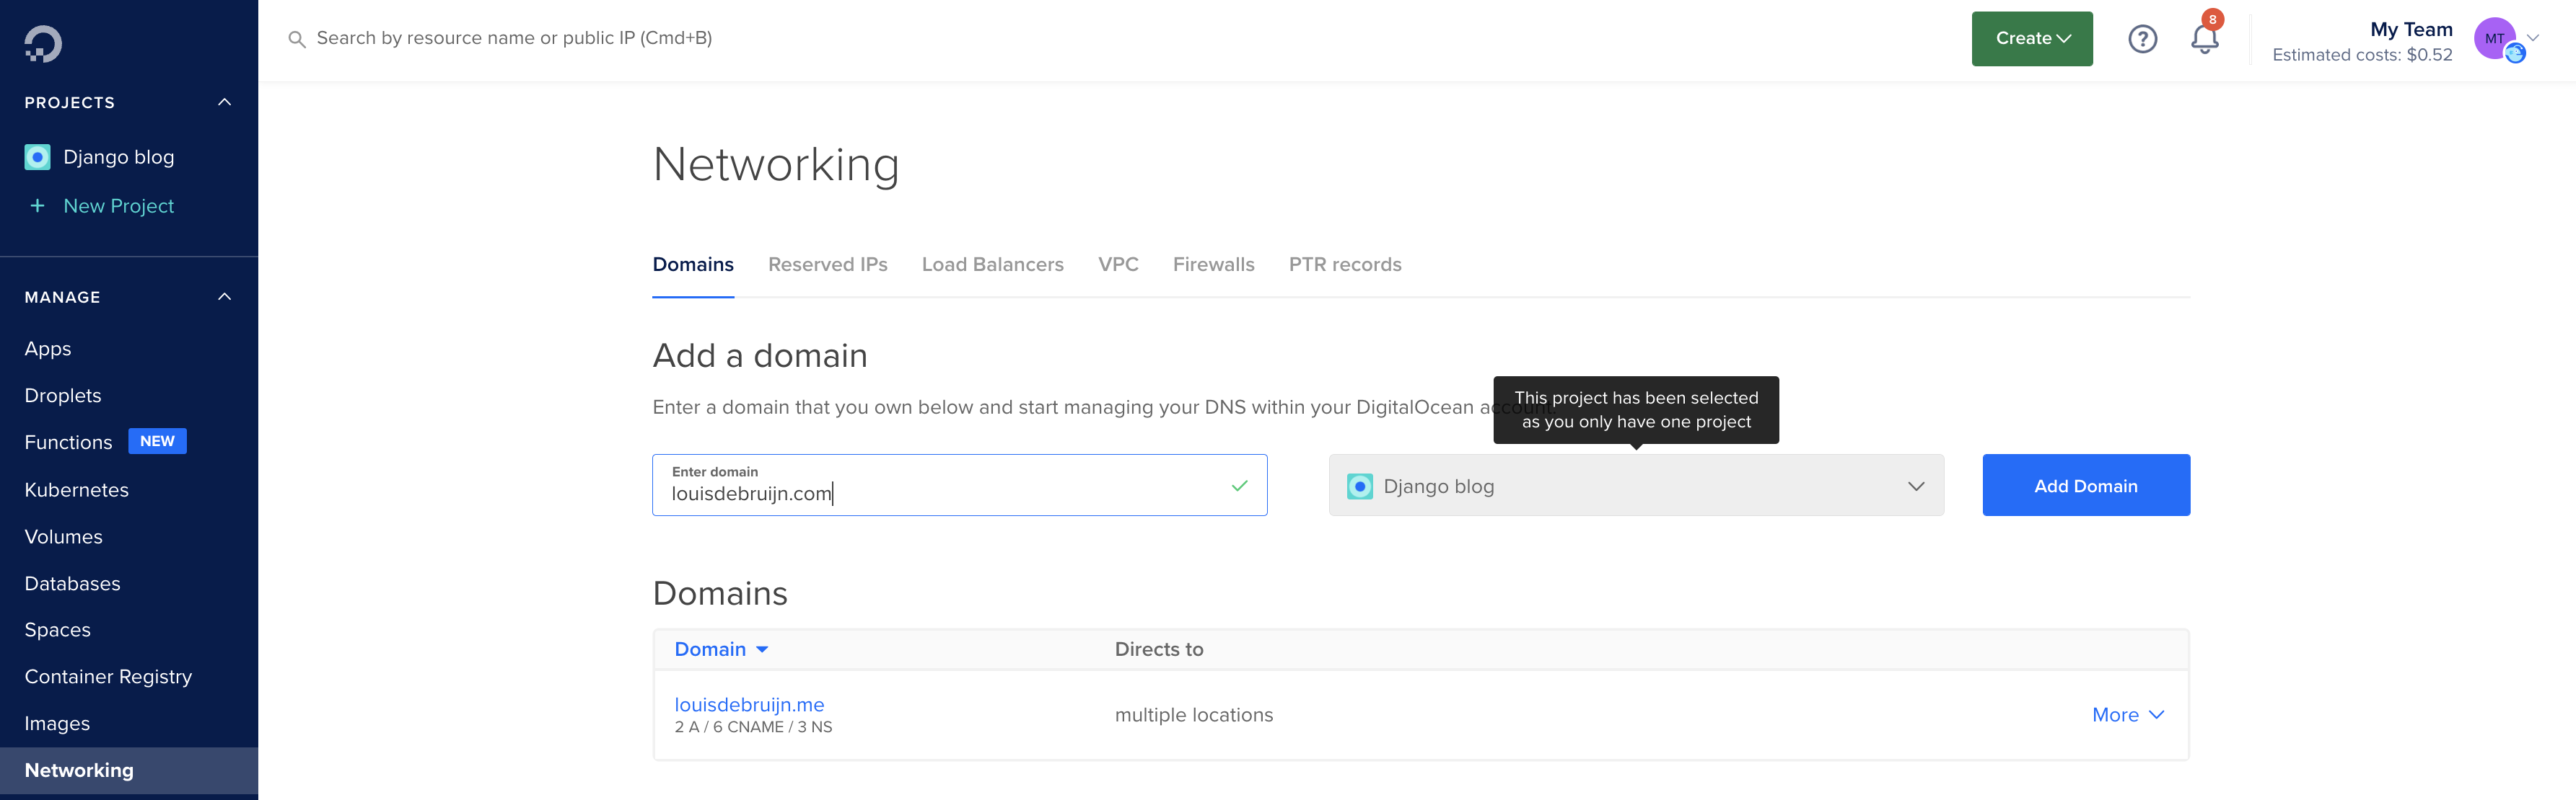The height and width of the screenshot is (800, 2576).
Task: Open Images in the Manage menu
Action: [57, 724]
